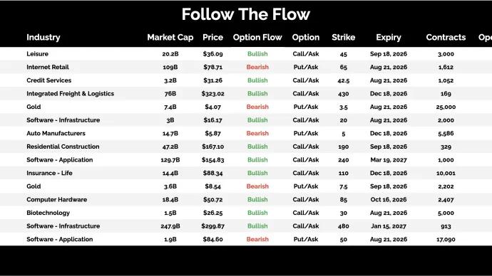
Task: Click the Price column header
Action: [212, 37]
